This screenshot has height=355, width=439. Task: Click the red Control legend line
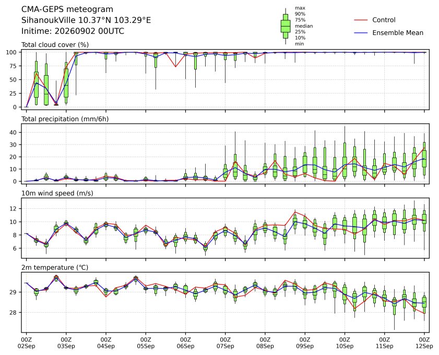coord(361,20)
